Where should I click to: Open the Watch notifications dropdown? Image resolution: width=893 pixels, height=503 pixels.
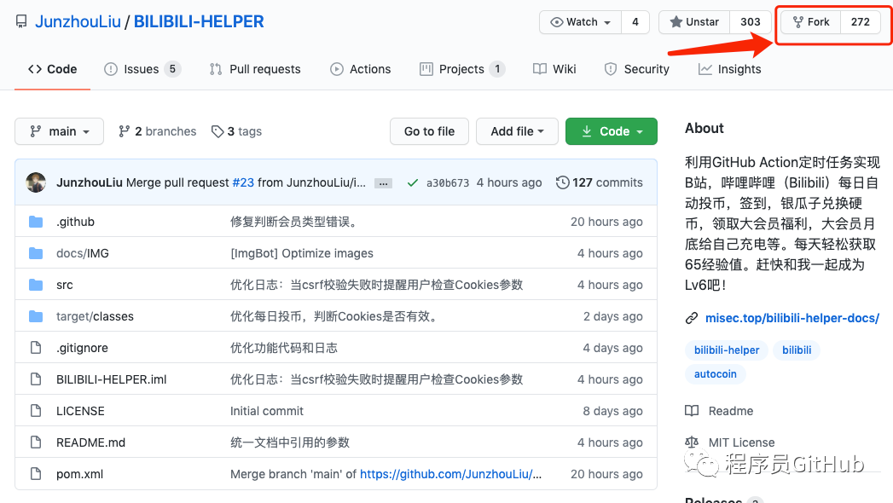tap(580, 22)
